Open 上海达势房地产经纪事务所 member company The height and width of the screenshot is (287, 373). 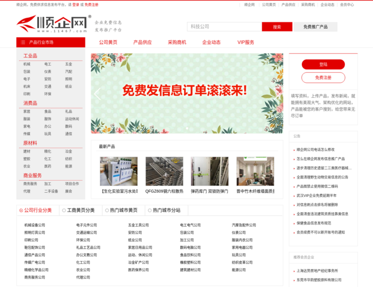point(317,271)
